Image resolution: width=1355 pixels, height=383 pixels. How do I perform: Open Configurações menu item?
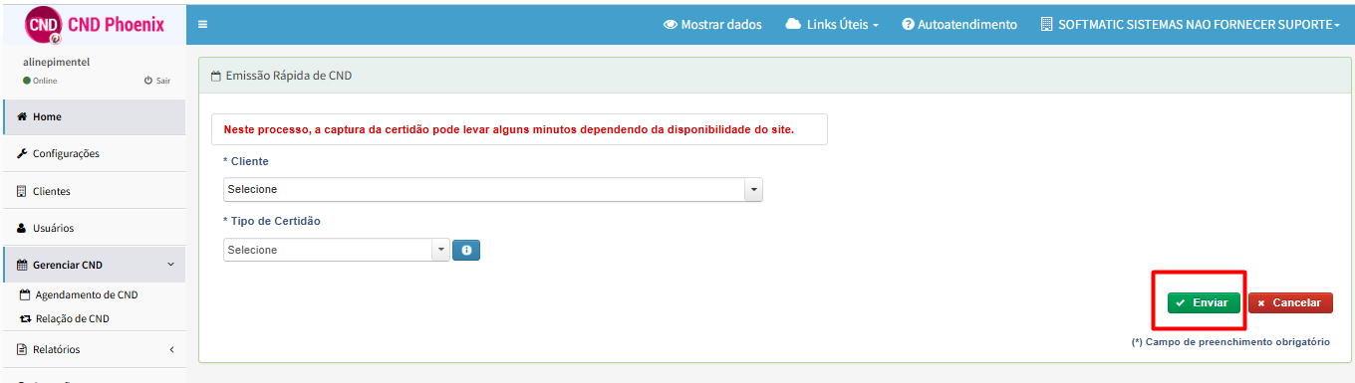[x=94, y=154]
